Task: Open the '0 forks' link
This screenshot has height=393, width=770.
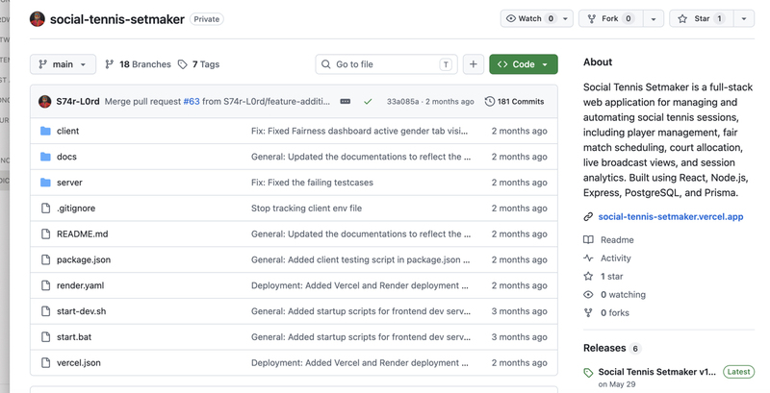Action: click(614, 312)
